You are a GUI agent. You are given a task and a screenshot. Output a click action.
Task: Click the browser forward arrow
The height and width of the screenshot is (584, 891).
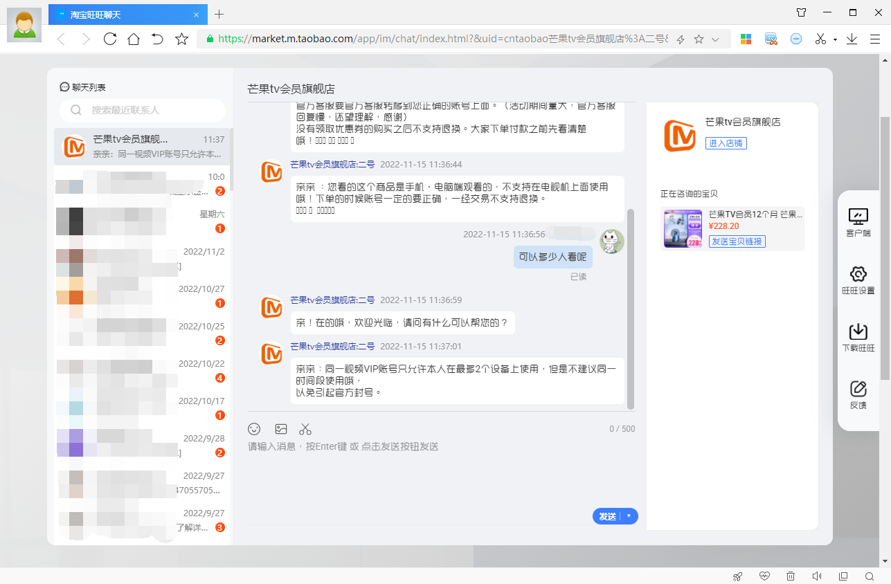pos(85,39)
